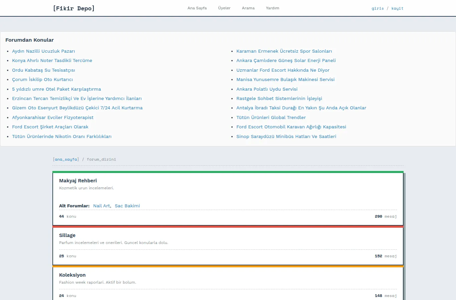Open Uzmanlar Ford Escort Hakkında Ne Diyor
This screenshot has width=456, height=300.
(283, 70)
